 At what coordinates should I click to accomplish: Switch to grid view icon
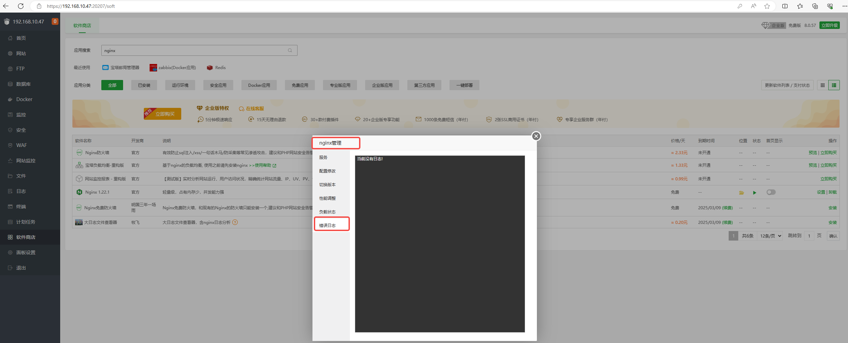pos(822,85)
